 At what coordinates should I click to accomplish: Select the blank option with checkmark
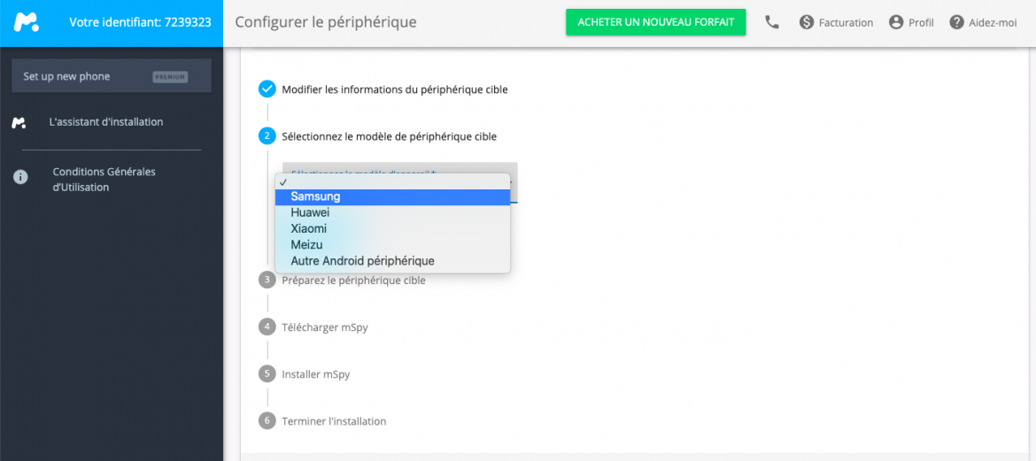pyautogui.click(x=393, y=181)
